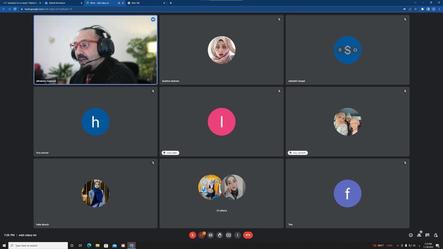Screen dimensions: 443x249
Task: Reload the page with the refresh button
Action: coord(15,9)
